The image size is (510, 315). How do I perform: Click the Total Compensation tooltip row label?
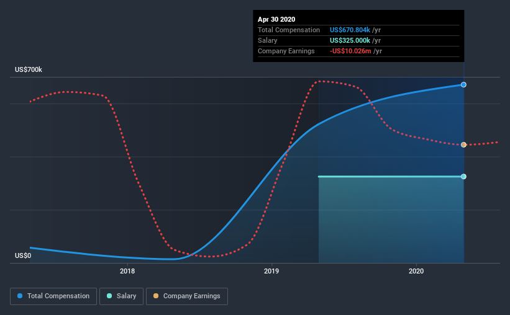289,30
